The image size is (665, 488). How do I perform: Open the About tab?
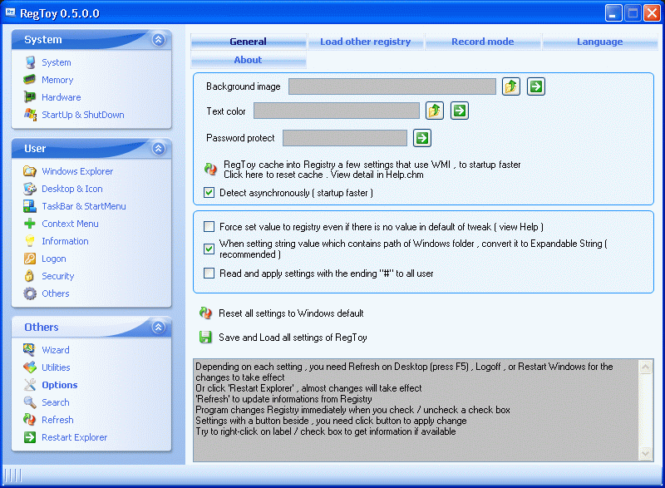(248, 60)
